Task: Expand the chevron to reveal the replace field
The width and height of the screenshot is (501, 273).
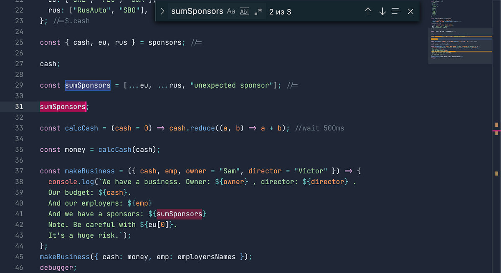Action: pyautogui.click(x=162, y=11)
